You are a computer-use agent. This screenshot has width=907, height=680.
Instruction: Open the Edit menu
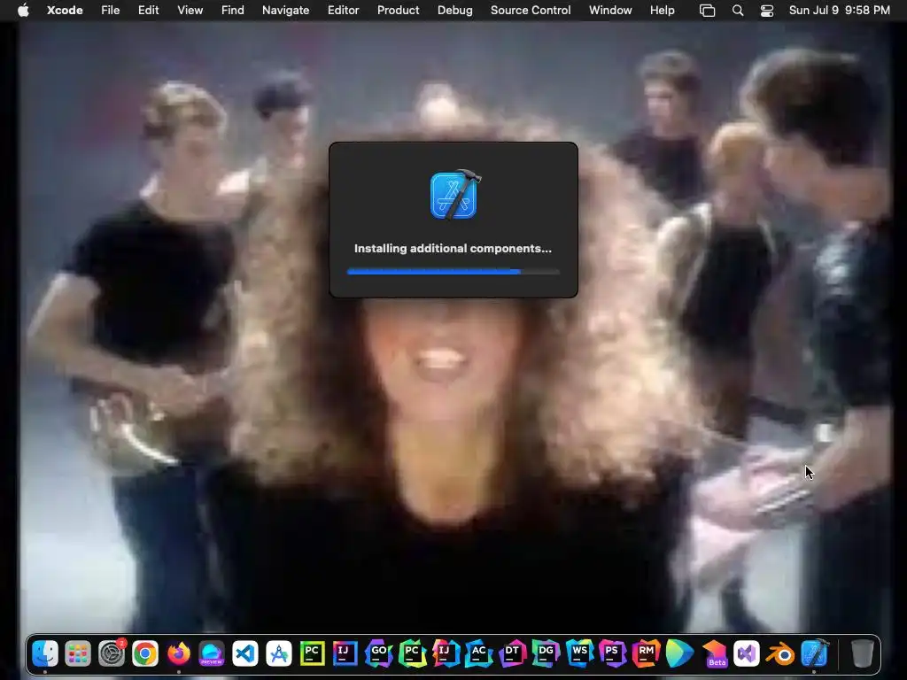pos(148,11)
